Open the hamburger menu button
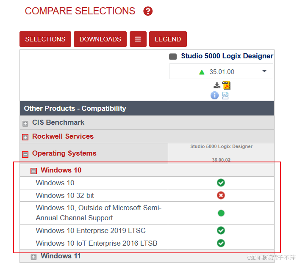This screenshot has width=300, height=263. (x=138, y=39)
